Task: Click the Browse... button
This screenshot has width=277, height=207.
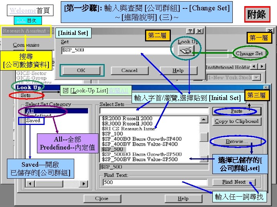Action: (x=237, y=141)
